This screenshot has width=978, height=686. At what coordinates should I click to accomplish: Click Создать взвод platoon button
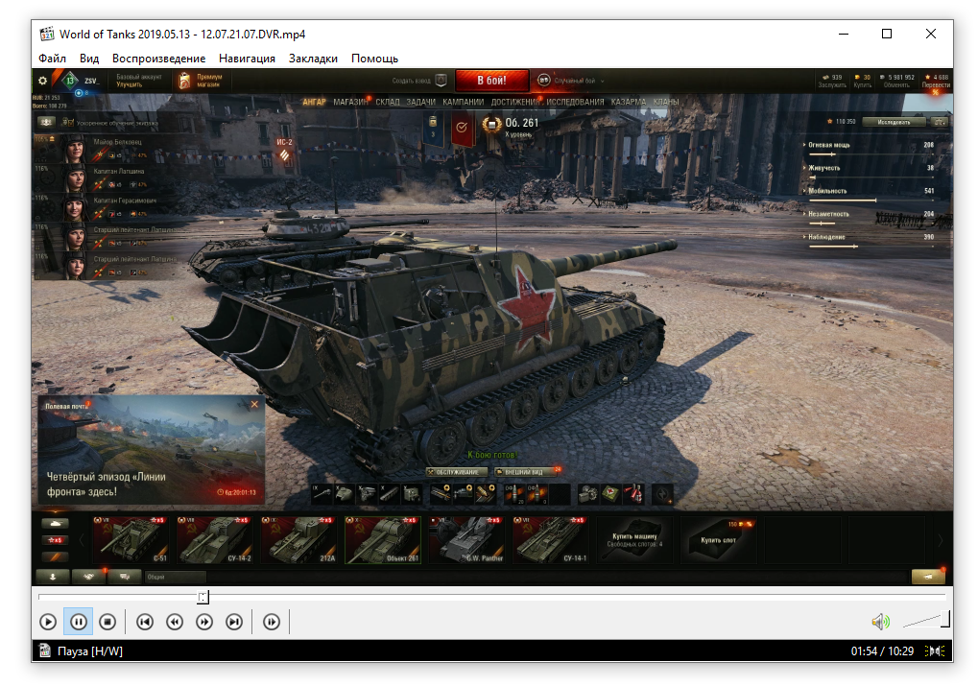[x=419, y=81]
